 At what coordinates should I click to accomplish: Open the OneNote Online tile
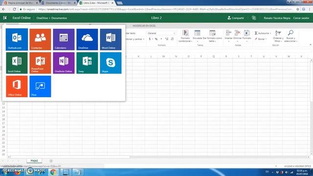pyautogui.click(x=64, y=63)
